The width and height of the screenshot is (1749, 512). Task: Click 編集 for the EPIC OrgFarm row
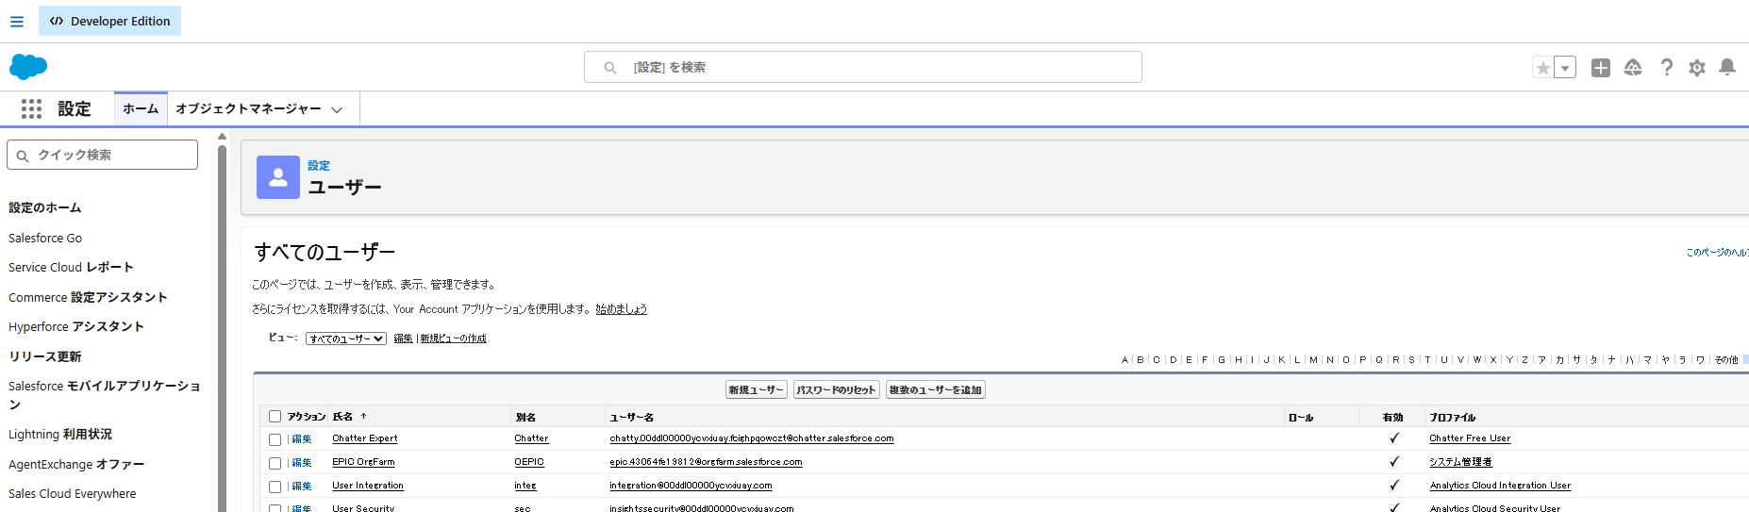click(x=301, y=462)
